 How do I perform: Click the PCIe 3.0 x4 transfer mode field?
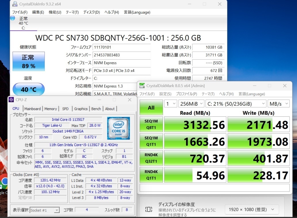pyautogui.click(x=122, y=71)
